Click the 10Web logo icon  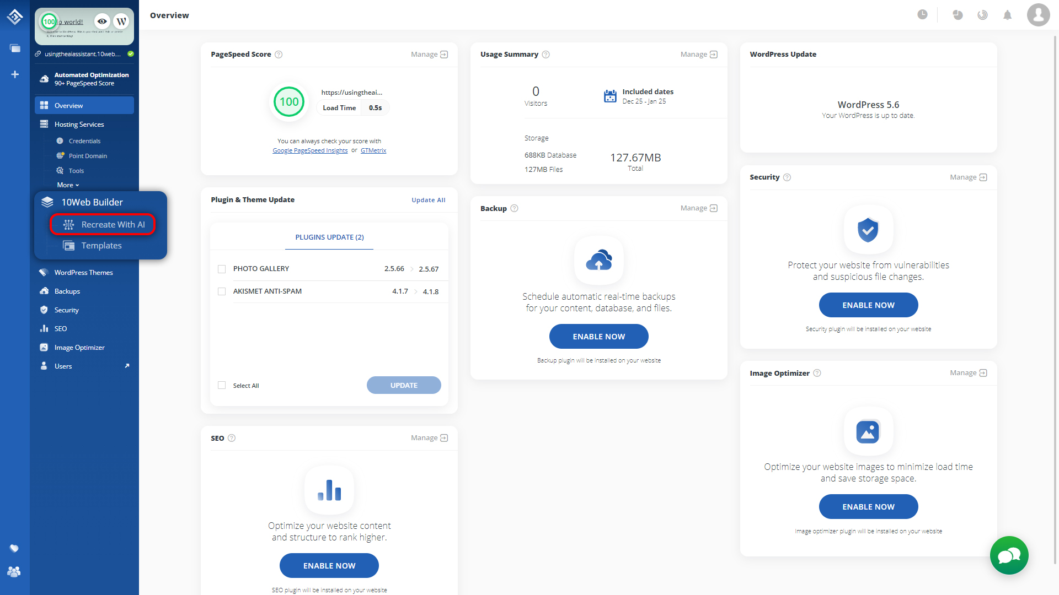click(15, 17)
